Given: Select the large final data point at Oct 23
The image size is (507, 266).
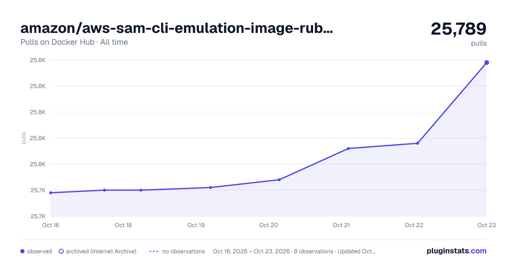Looking at the screenshot, I should [x=487, y=62].
